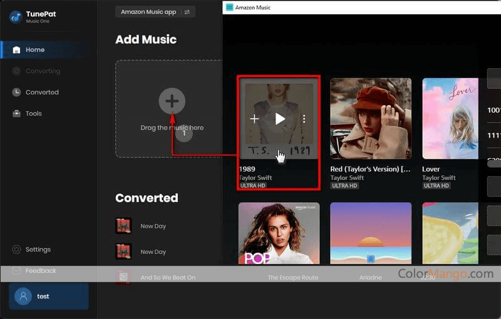The height and width of the screenshot is (319, 501).
Task: Click the Tools briefcase icon
Action: coord(17,113)
